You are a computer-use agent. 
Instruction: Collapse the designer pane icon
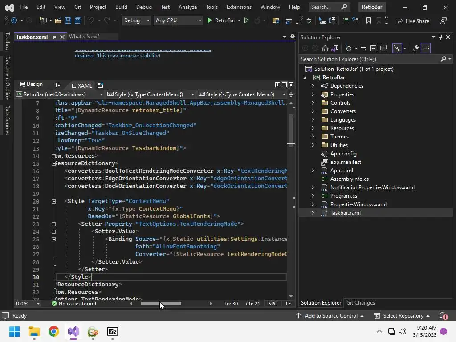tap(291, 85)
